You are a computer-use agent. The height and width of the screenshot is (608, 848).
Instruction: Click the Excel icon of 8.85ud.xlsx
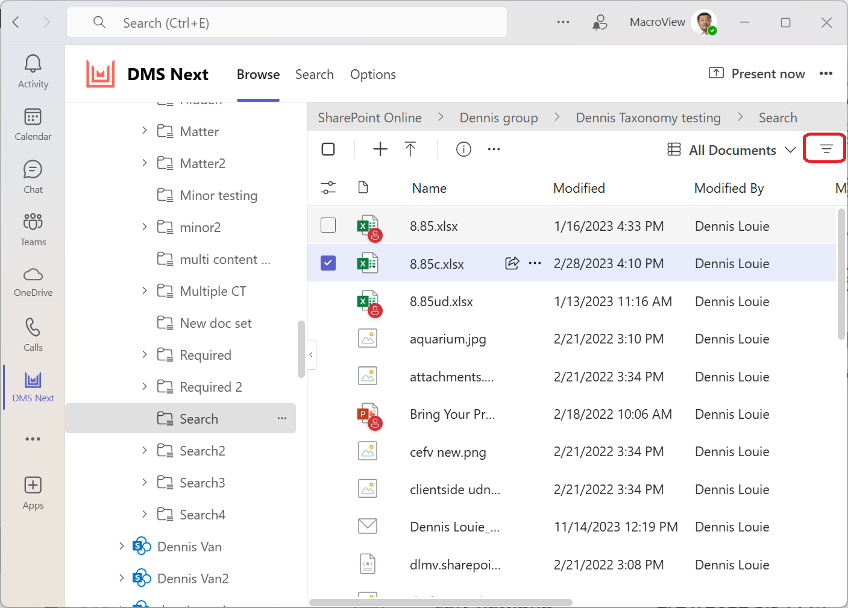(x=368, y=302)
